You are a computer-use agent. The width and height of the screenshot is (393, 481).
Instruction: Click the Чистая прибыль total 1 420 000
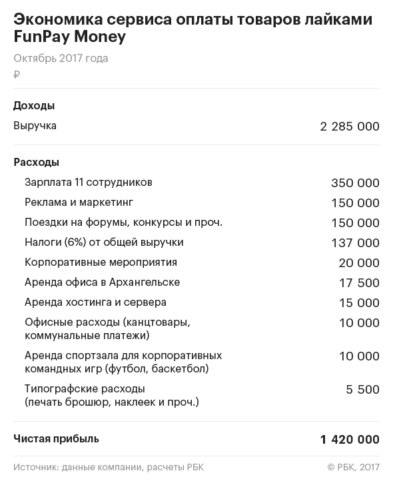(x=350, y=440)
